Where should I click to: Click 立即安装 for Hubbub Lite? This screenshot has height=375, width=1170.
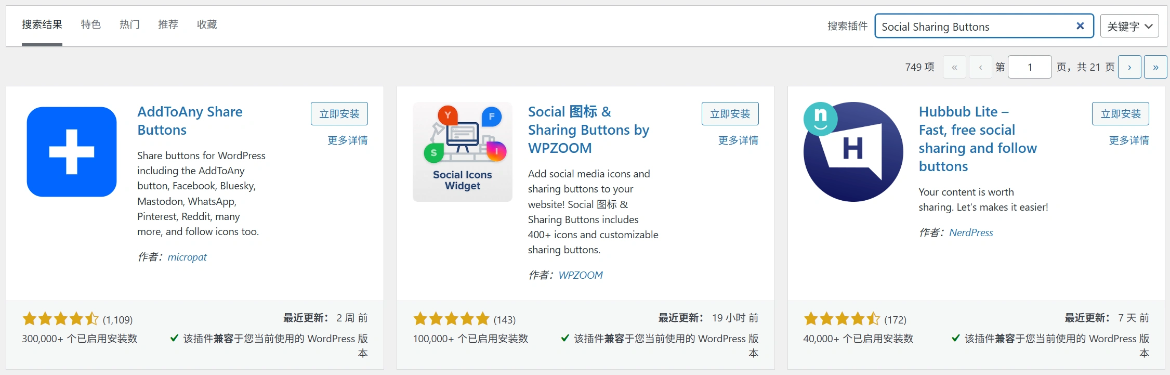point(1120,114)
